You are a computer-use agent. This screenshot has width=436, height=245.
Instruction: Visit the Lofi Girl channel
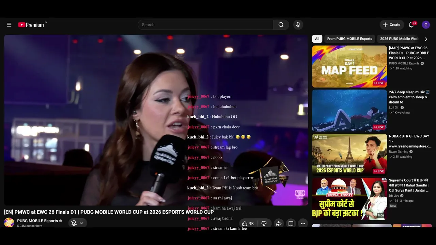tap(394, 108)
